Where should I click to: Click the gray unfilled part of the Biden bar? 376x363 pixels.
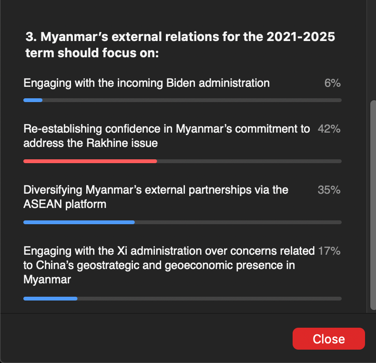(191, 100)
